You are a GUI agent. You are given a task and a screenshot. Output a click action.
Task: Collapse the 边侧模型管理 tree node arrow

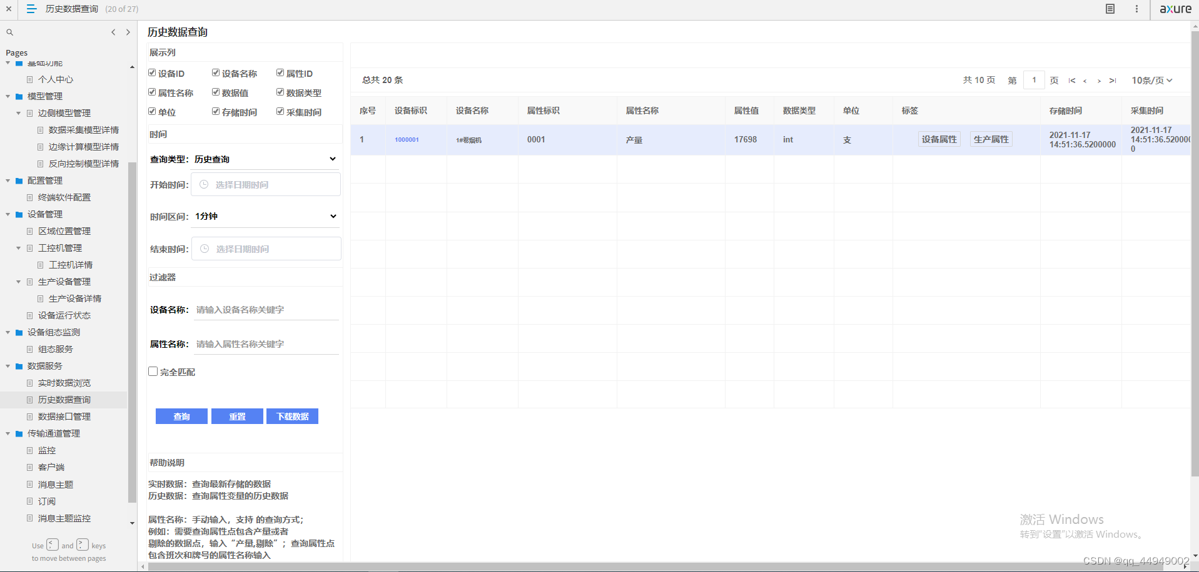point(19,113)
